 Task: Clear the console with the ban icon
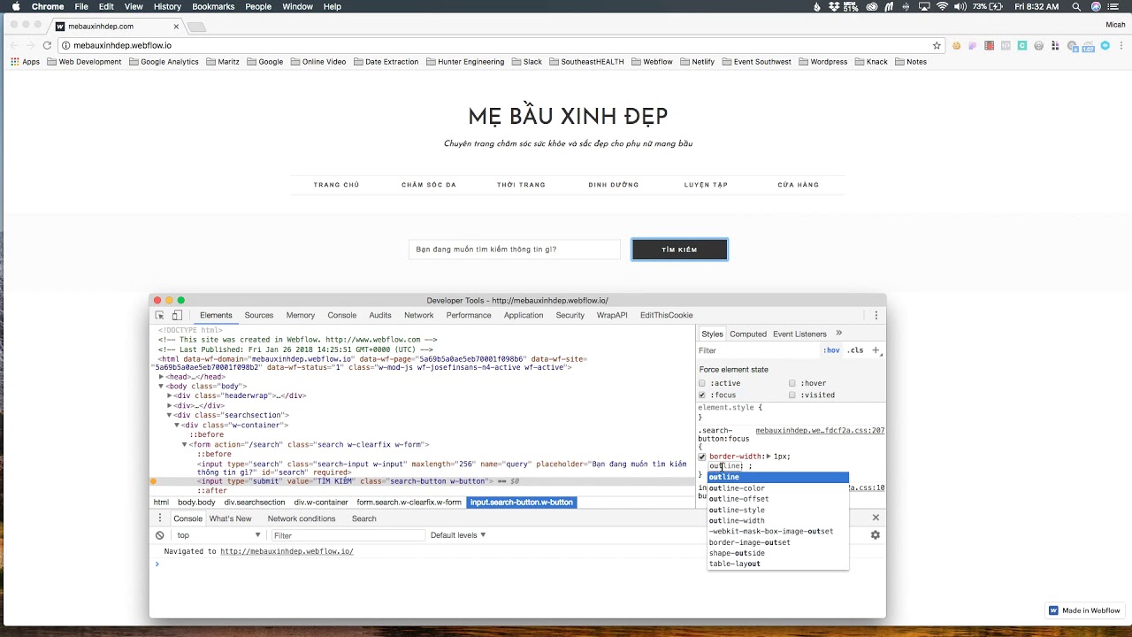coord(160,535)
